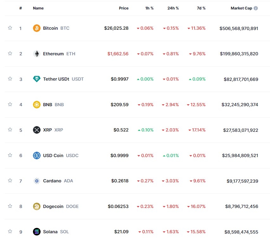Open the Dogecoin name link

pyautogui.click(x=53, y=206)
